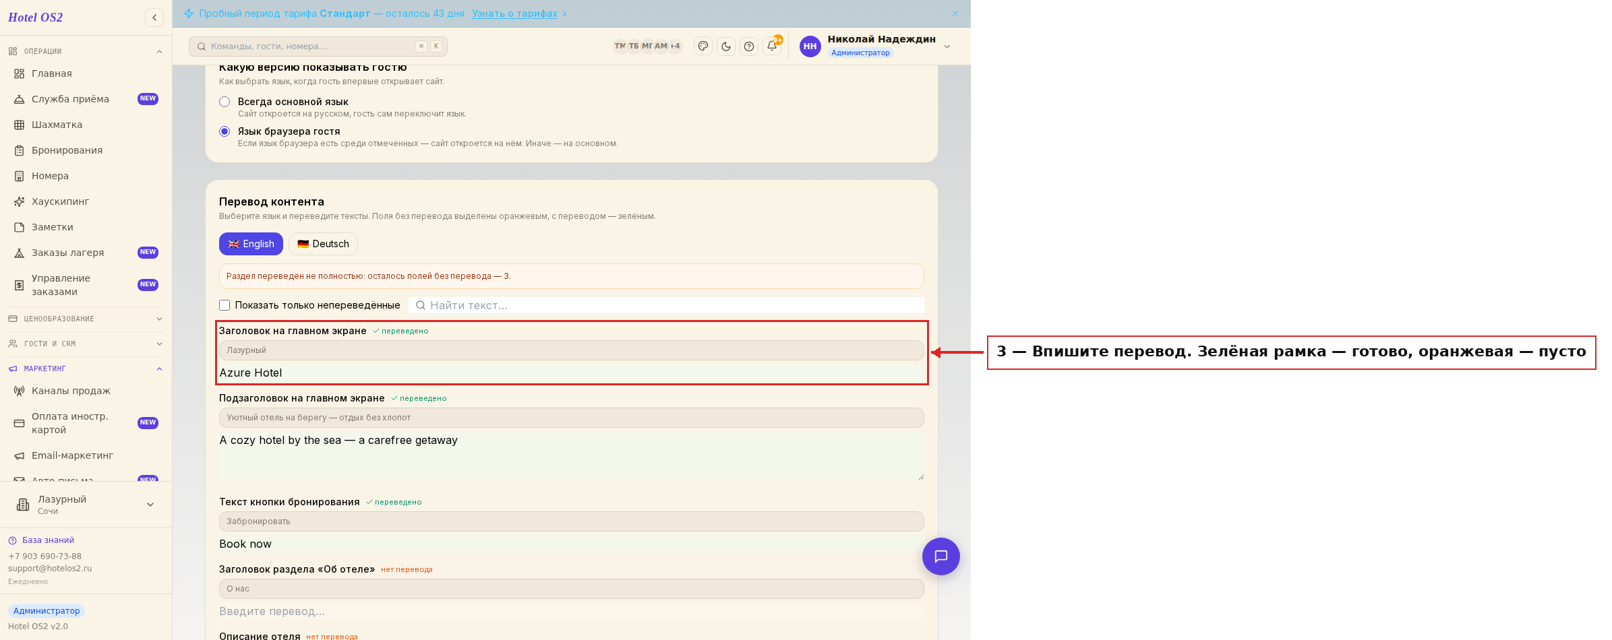Screen dimensions: 1612x640
Task: Click the НН user avatar
Action: coord(810,46)
